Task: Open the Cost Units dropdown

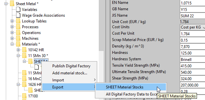Action: coord(192,27)
